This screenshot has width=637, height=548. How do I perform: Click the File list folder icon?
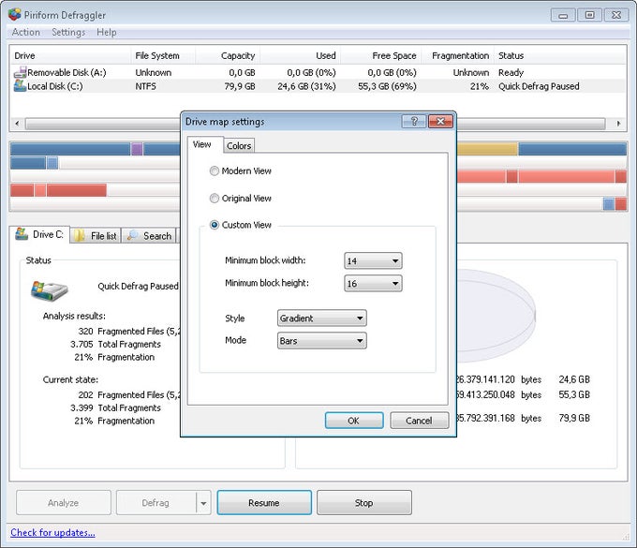point(80,236)
